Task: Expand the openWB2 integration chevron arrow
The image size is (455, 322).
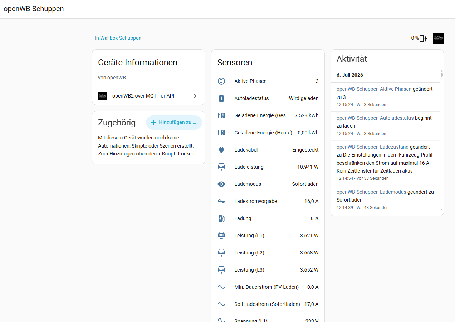Action: pyautogui.click(x=195, y=96)
